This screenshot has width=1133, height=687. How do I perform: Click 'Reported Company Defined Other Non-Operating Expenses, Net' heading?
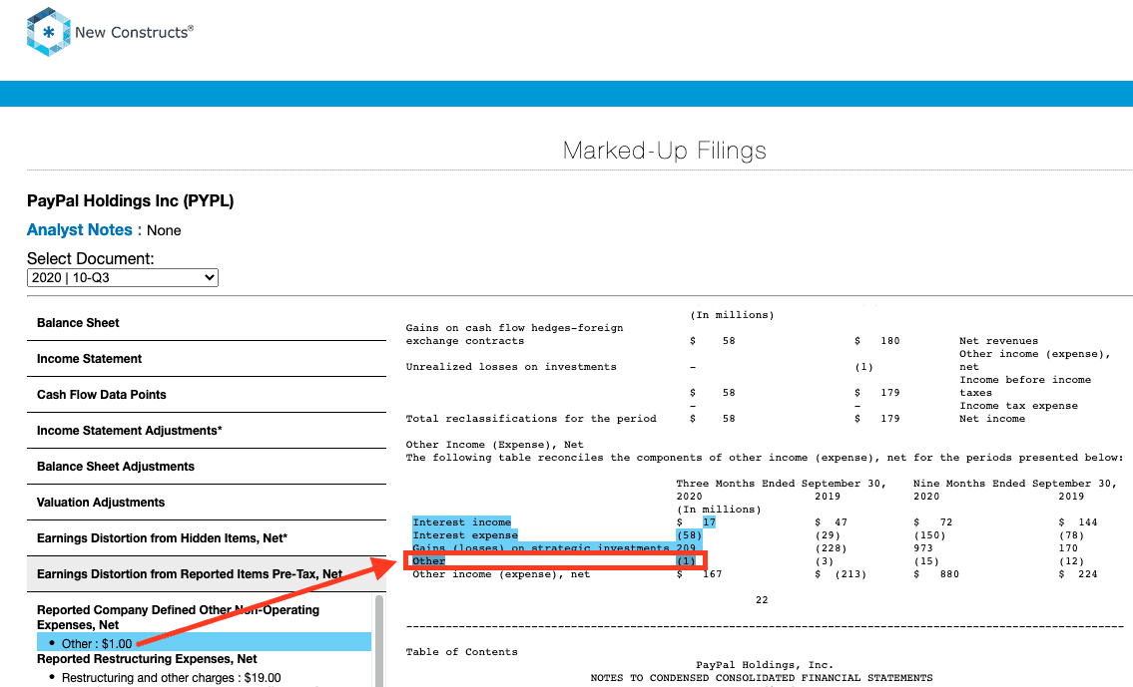pyautogui.click(x=178, y=617)
